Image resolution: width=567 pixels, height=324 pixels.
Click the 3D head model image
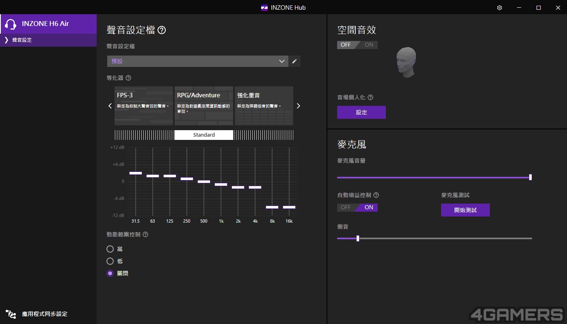tap(406, 62)
